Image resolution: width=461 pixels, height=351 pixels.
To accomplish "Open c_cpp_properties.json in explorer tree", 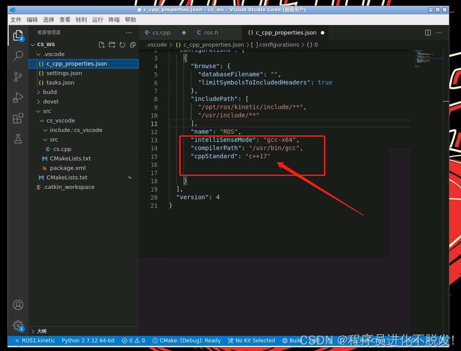I will 84,64.
